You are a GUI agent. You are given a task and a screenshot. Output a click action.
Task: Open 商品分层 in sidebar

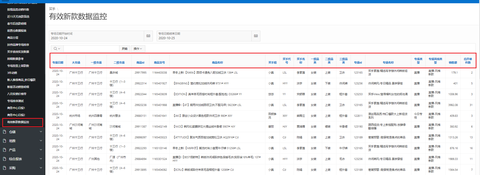[x=13, y=38]
